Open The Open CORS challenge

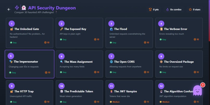[x=129, y=64]
